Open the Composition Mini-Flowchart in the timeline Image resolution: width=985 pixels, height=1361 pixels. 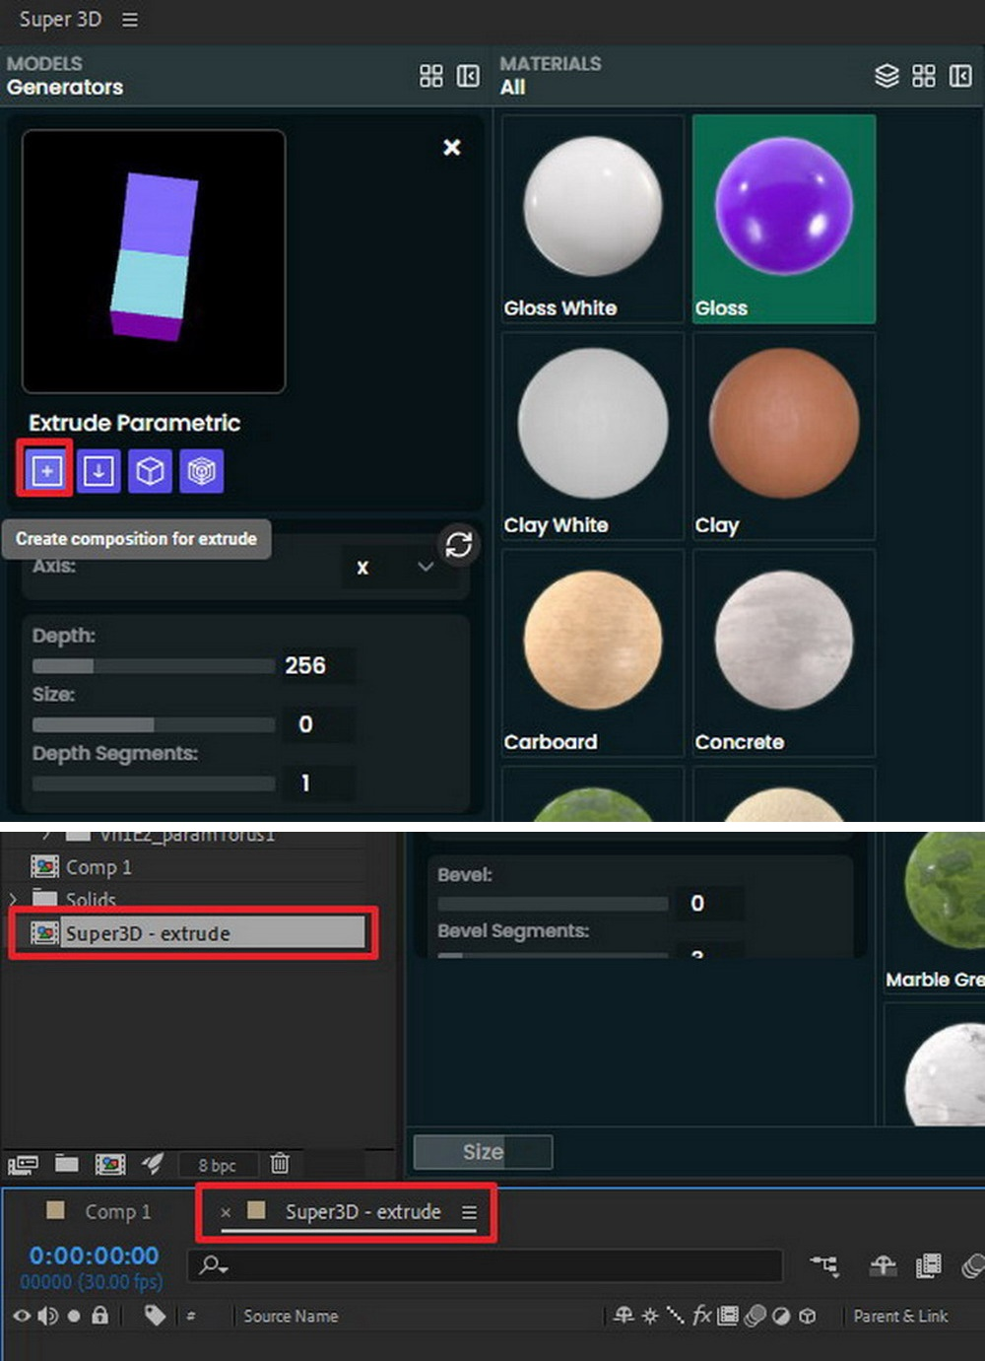point(824,1264)
